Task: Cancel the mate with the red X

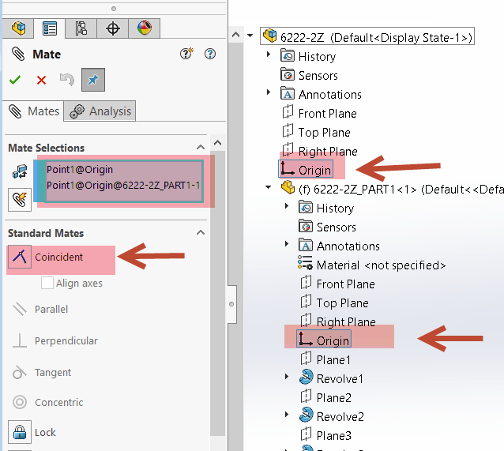Action: click(41, 80)
